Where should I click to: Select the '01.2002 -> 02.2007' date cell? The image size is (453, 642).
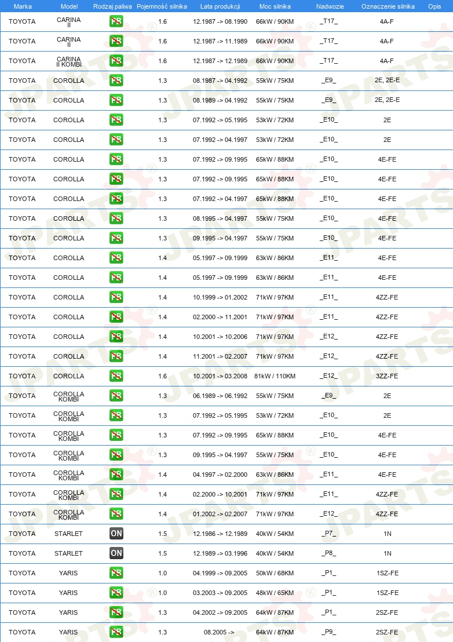click(220, 514)
